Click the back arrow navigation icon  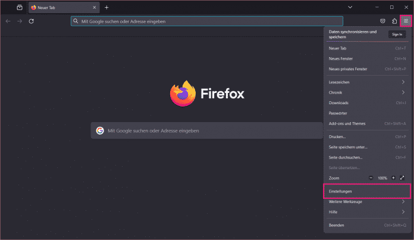click(8, 21)
